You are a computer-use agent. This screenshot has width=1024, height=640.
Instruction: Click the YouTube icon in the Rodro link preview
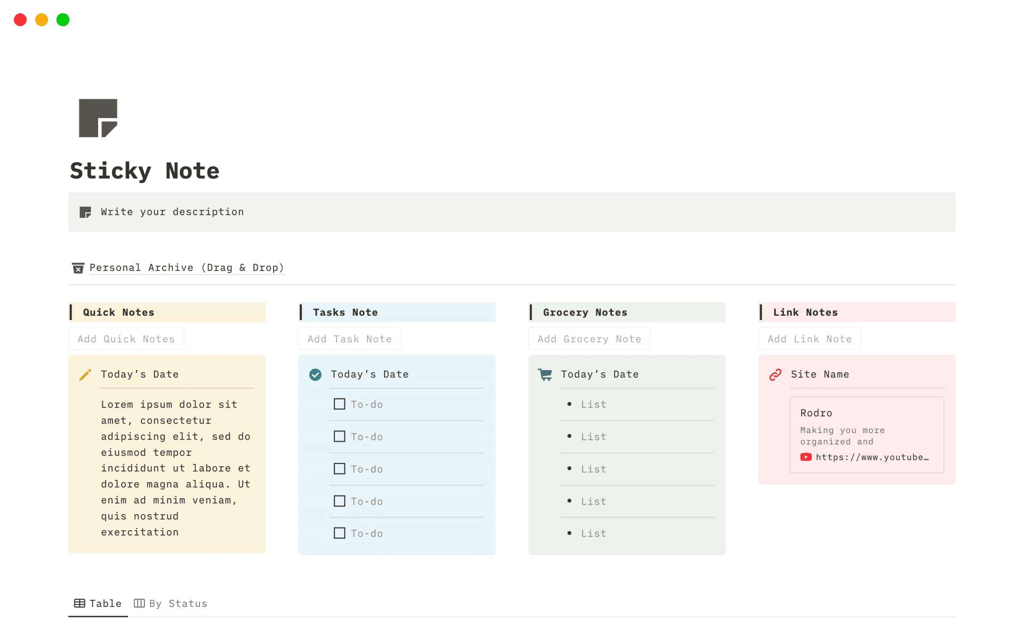click(x=806, y=457)
